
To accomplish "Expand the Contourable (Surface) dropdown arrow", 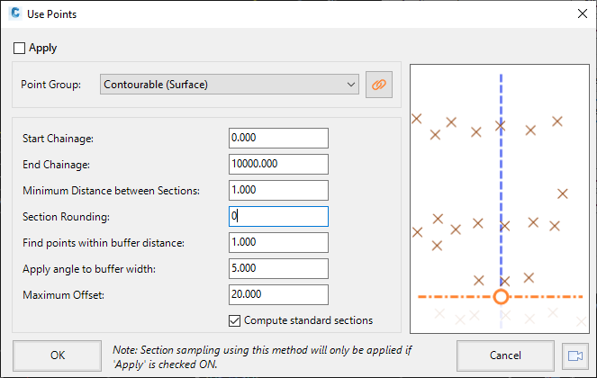I will click(350, 85).
